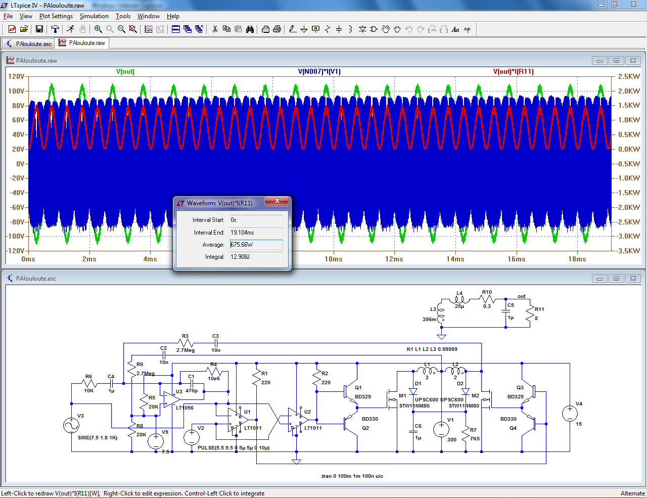The image size is (647, 498).
Task: Select the Place Ground tool
Action: [304, 29]
